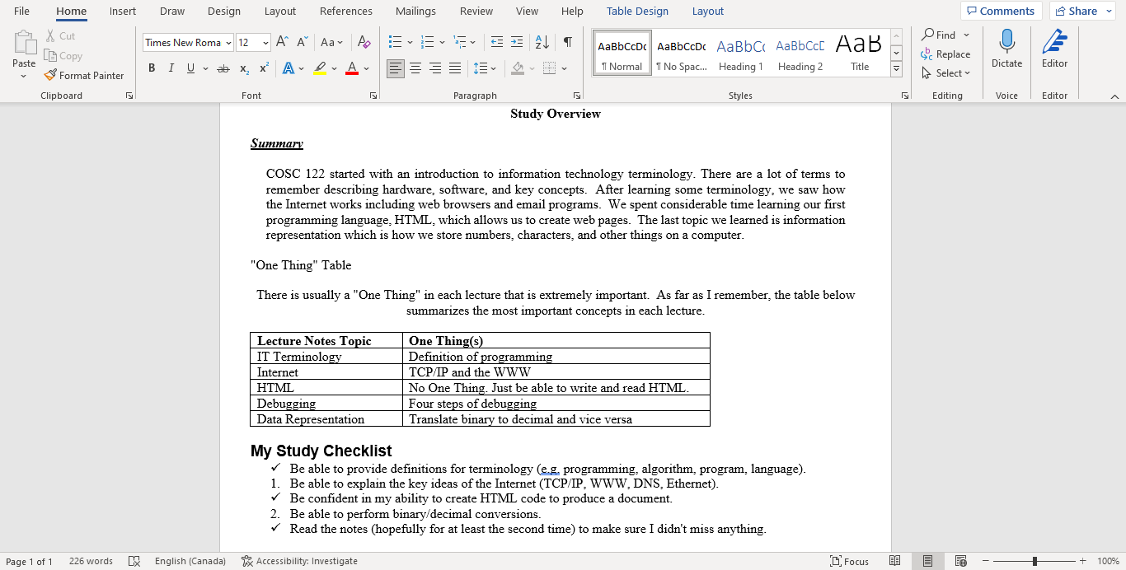Click the bullets list icon
This screenshot has height=570, width=1126.
[x=396, y=42]
